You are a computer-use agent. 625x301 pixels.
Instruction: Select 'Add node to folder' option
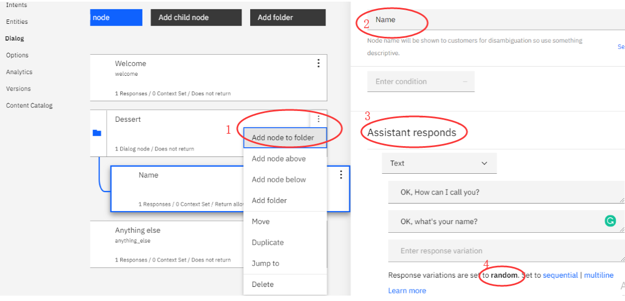pyautogui.click(x=283, y=138)
